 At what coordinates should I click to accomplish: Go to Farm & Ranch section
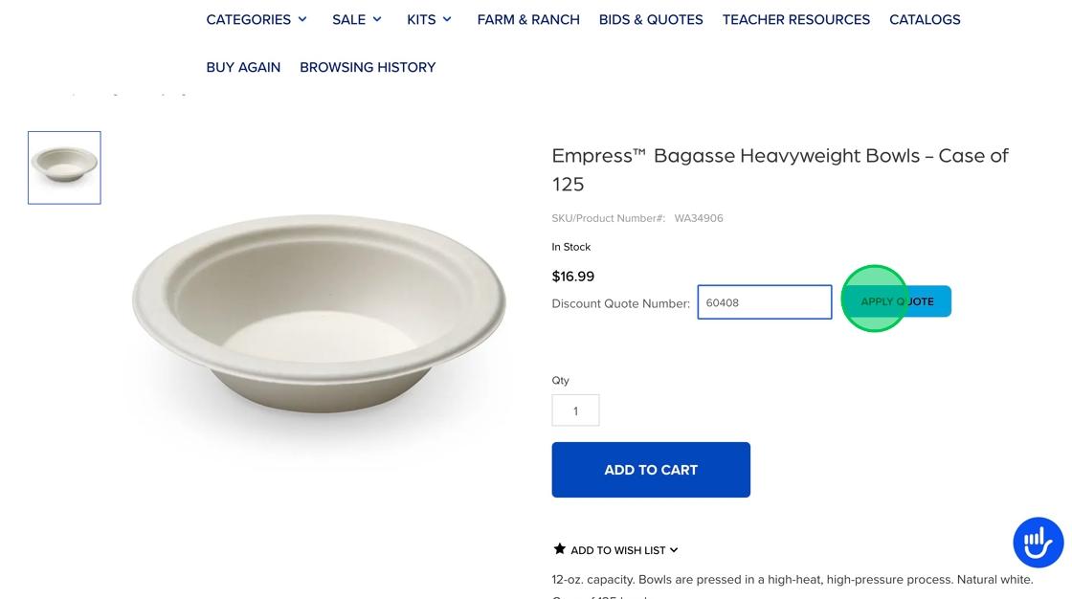528,19
